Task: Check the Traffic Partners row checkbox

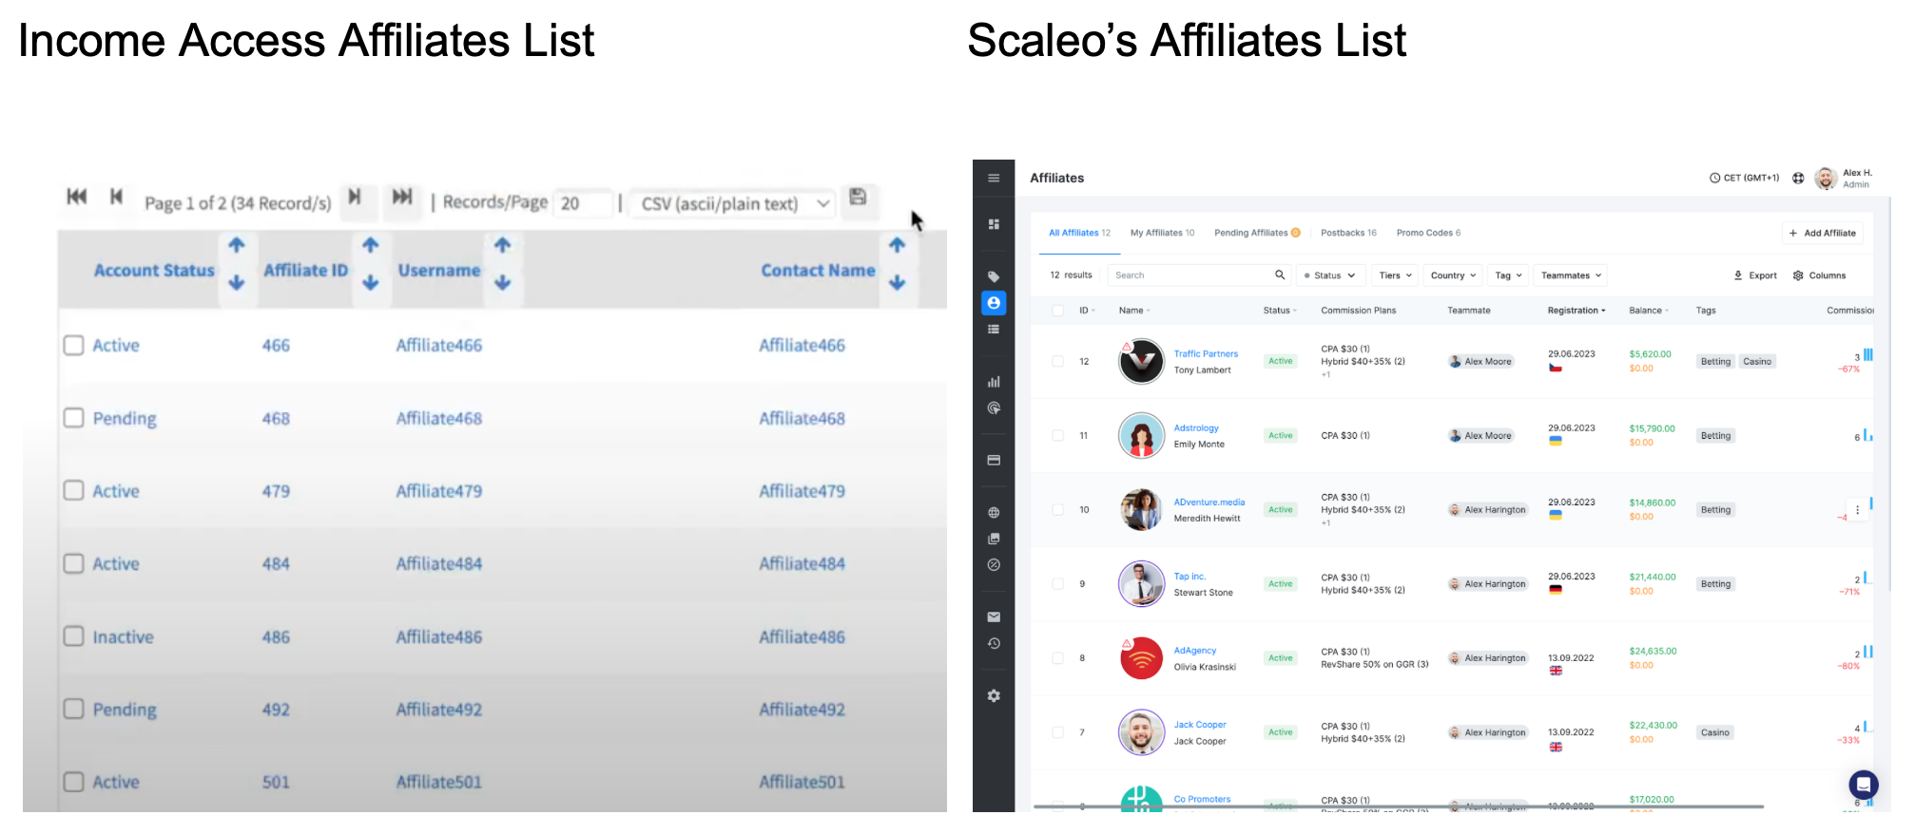Action: tap(1057, 361)
